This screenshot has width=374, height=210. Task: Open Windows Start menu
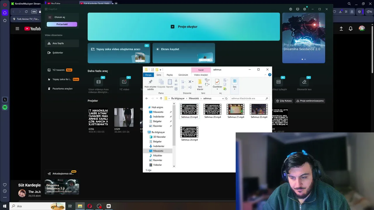pyautogui.click(x=5, y=206)
